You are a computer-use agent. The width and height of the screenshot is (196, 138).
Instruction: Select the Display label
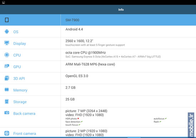pyautogui.click(x=20, y=44)
